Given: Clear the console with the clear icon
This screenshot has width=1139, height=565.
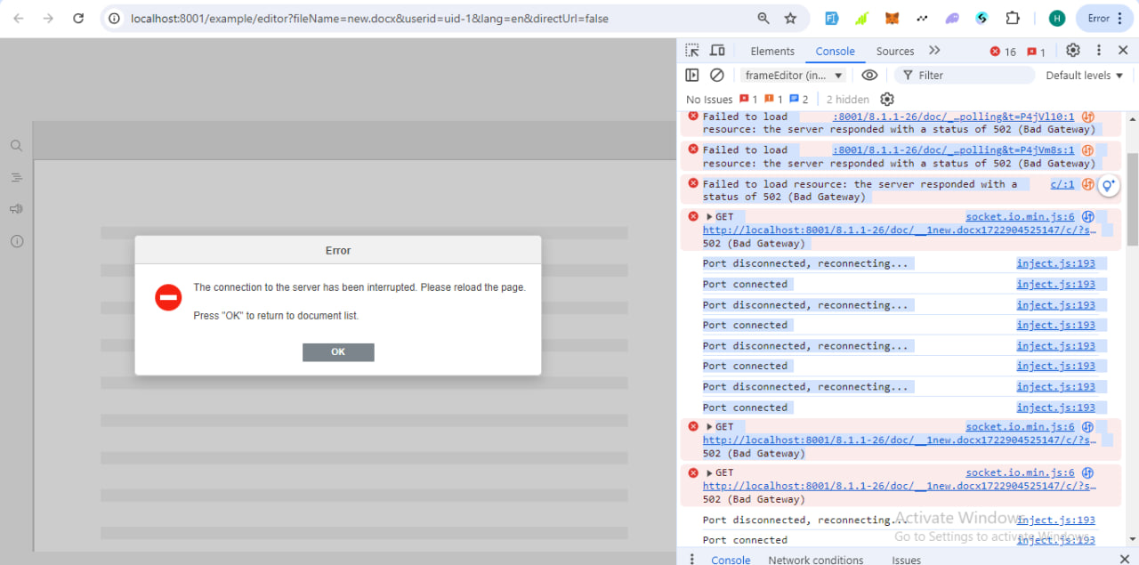Looking at the screenshot, I should tap(717, 76).
